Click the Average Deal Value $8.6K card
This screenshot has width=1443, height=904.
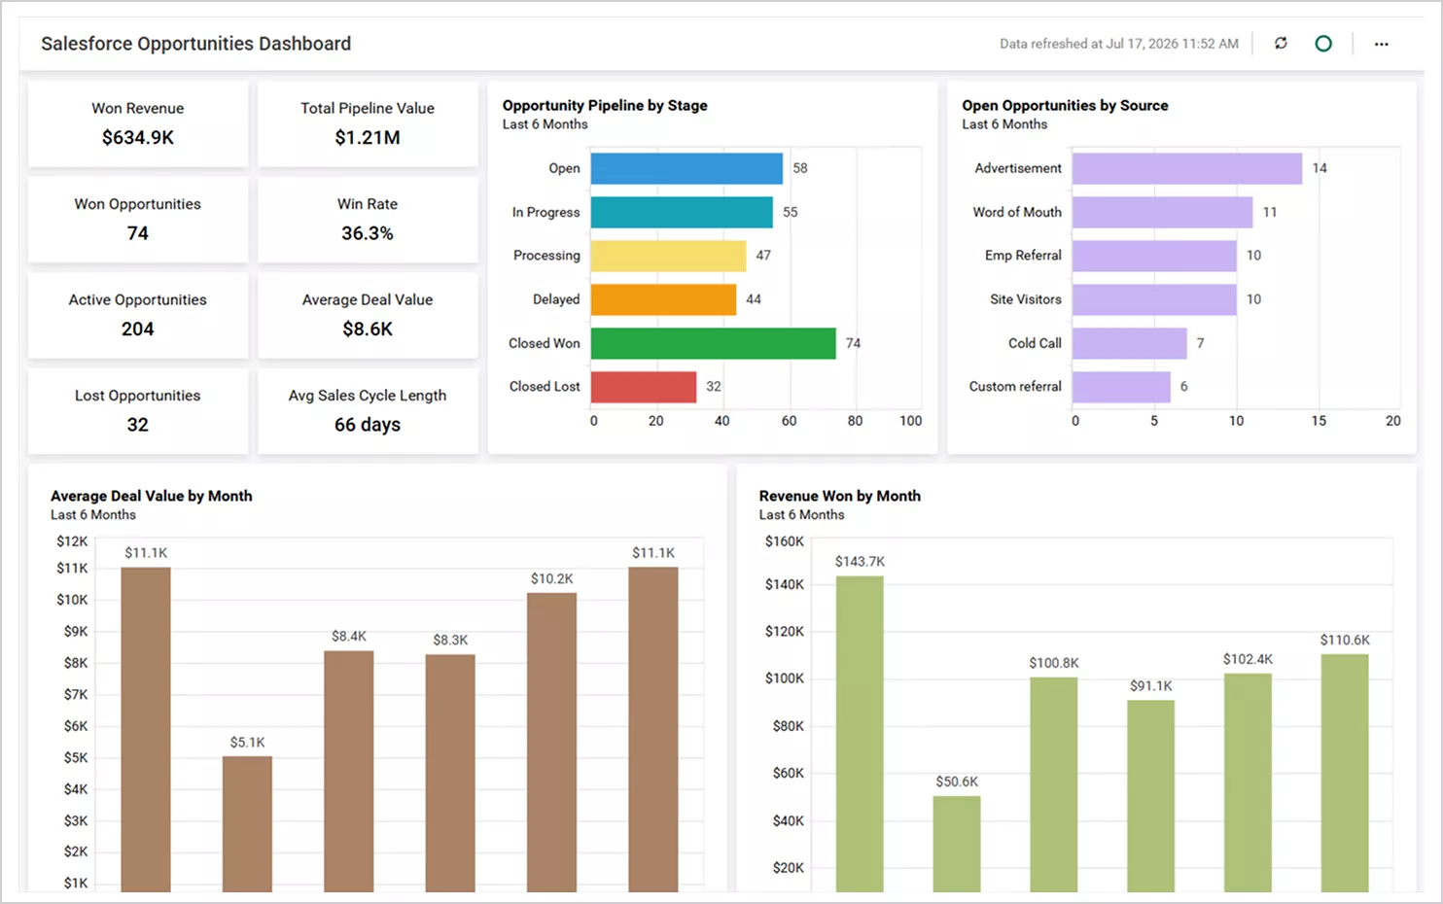point(368,315)
